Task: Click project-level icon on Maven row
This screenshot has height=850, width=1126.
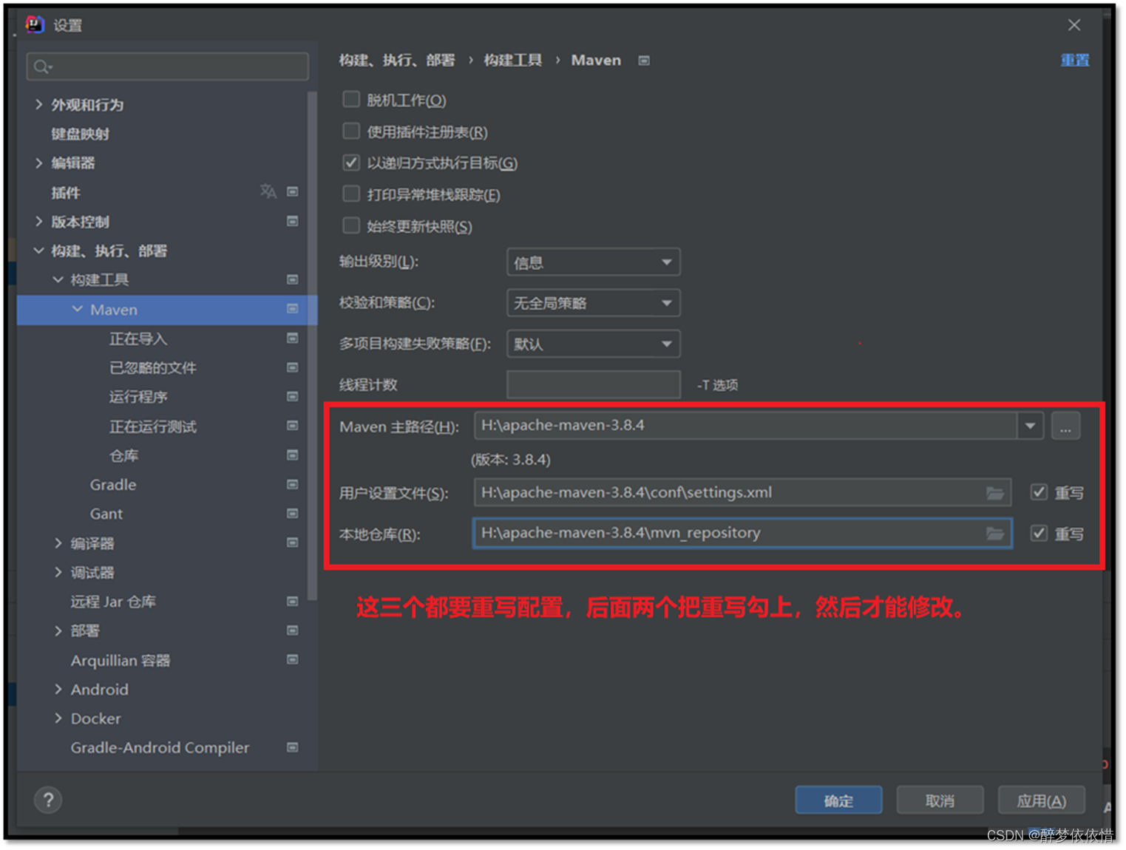Action: pyautogui.click(x=293, y=309)
